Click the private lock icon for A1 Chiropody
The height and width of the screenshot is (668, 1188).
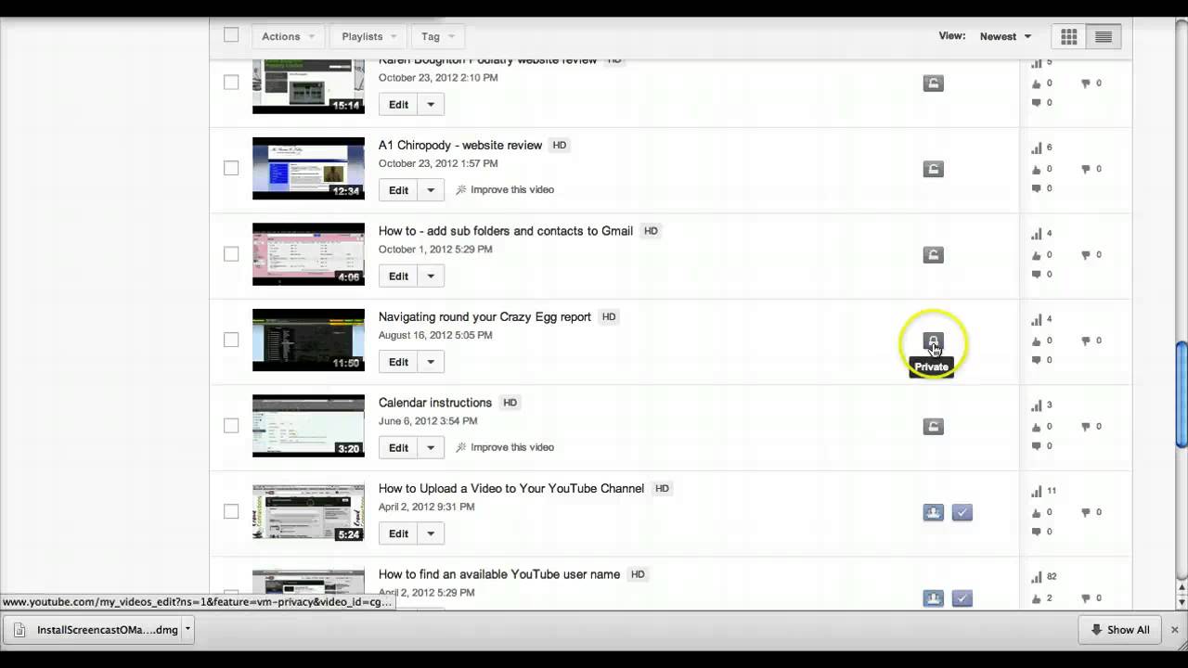pyautogui.click(x=934, y=169)
